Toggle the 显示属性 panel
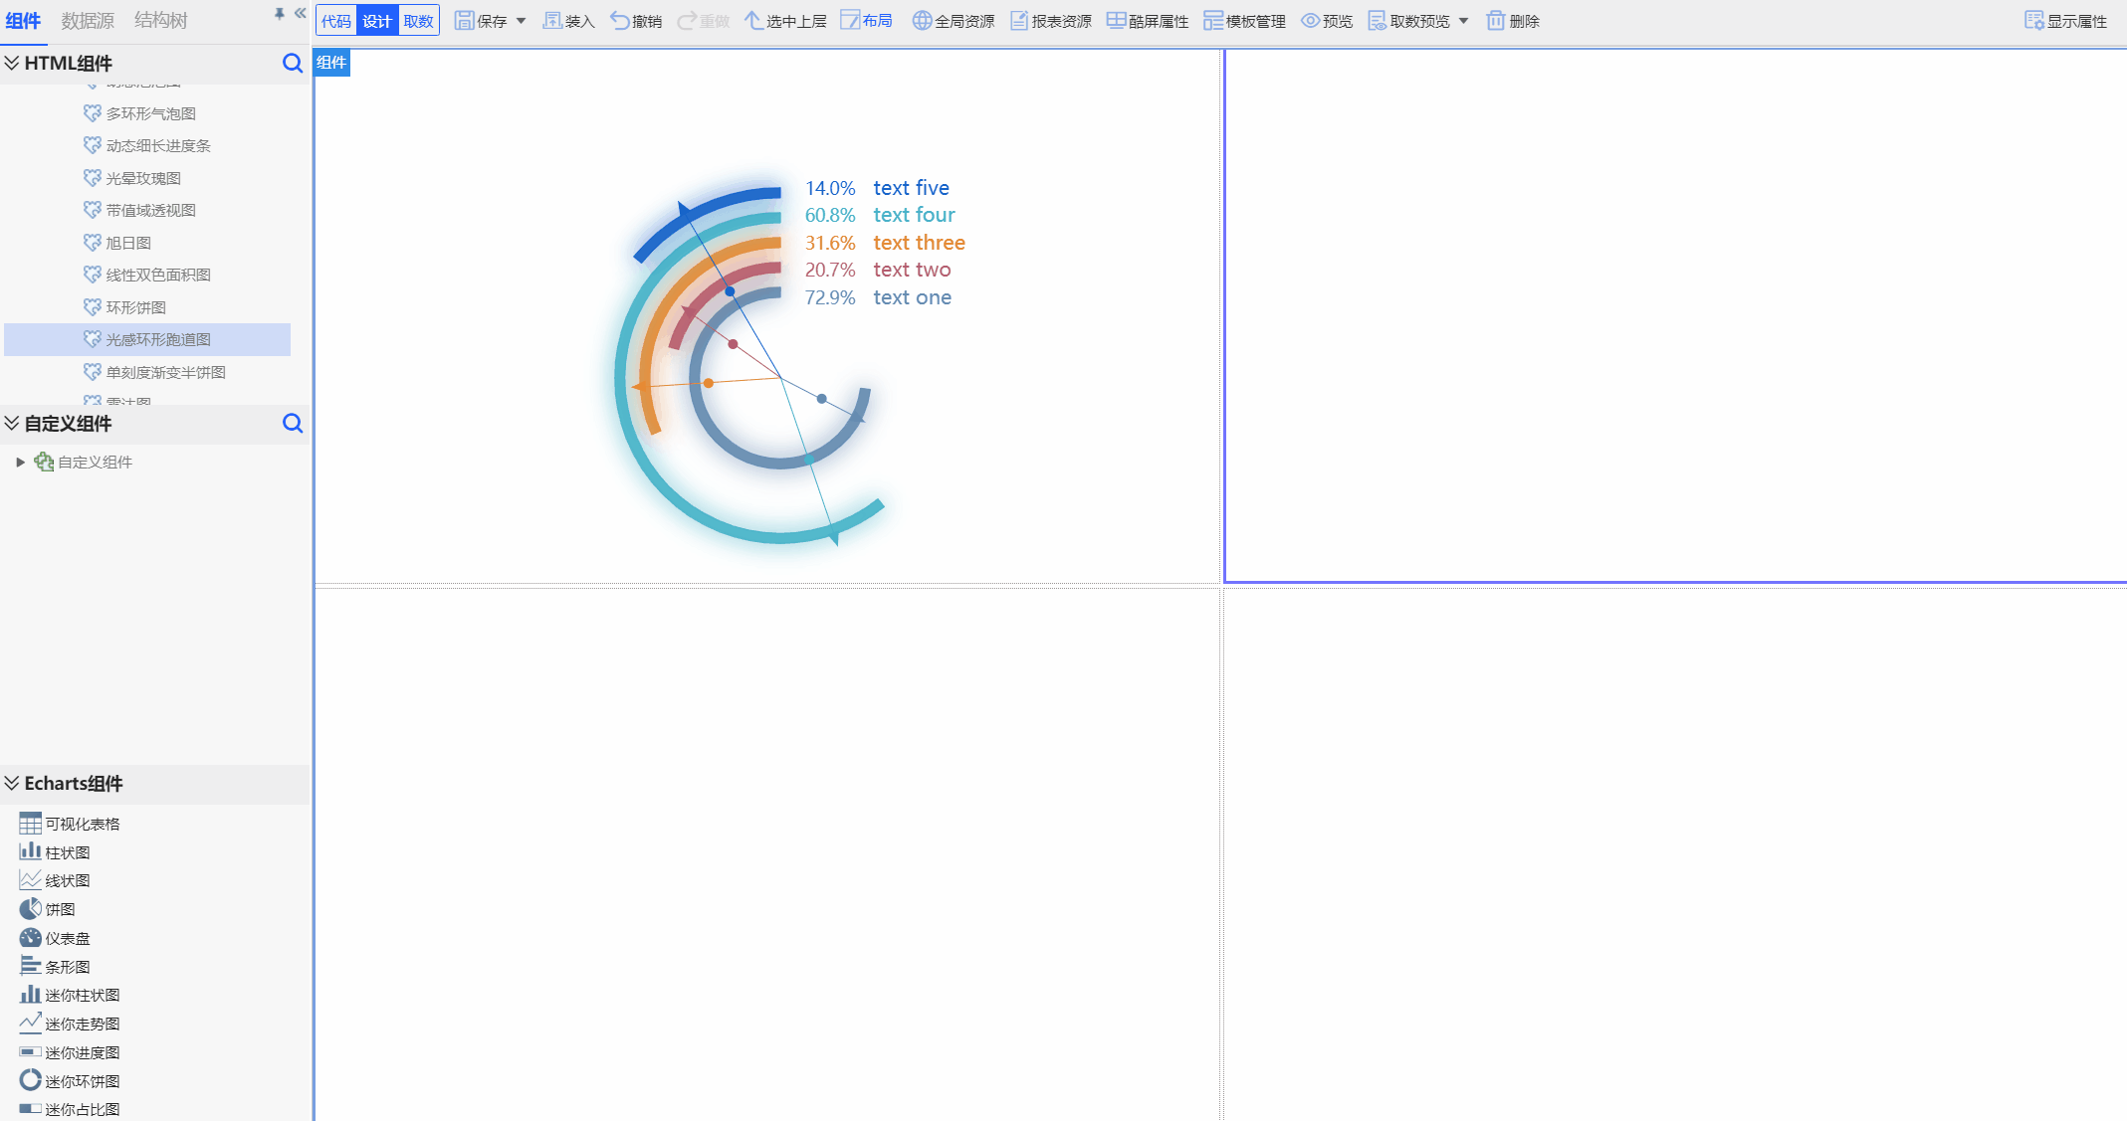This screenshot has height=1121, width=2127. (2065, 21)
